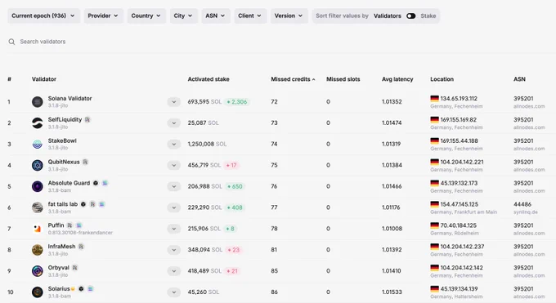Click the Solana Validator avatar icon

[x=38, y=102]
